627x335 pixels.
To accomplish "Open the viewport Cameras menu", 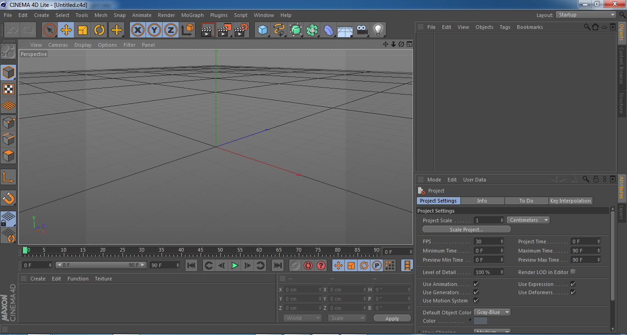I will pos(58,45).
